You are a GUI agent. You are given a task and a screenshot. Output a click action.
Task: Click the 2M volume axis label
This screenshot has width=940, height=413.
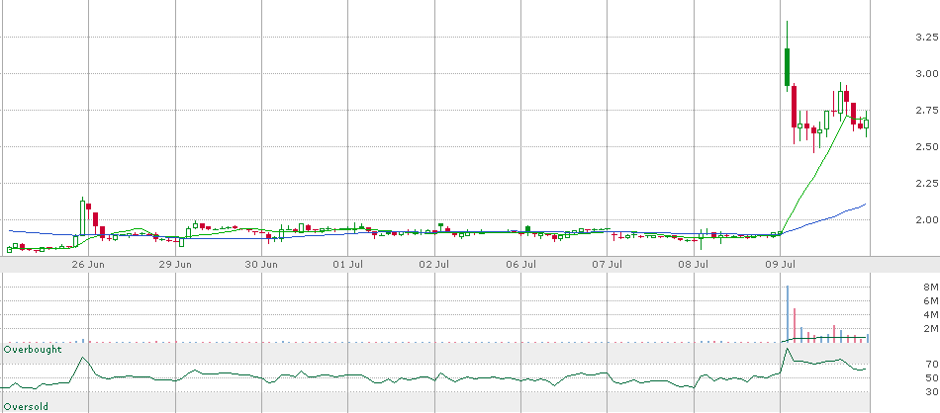coord(930,328)
